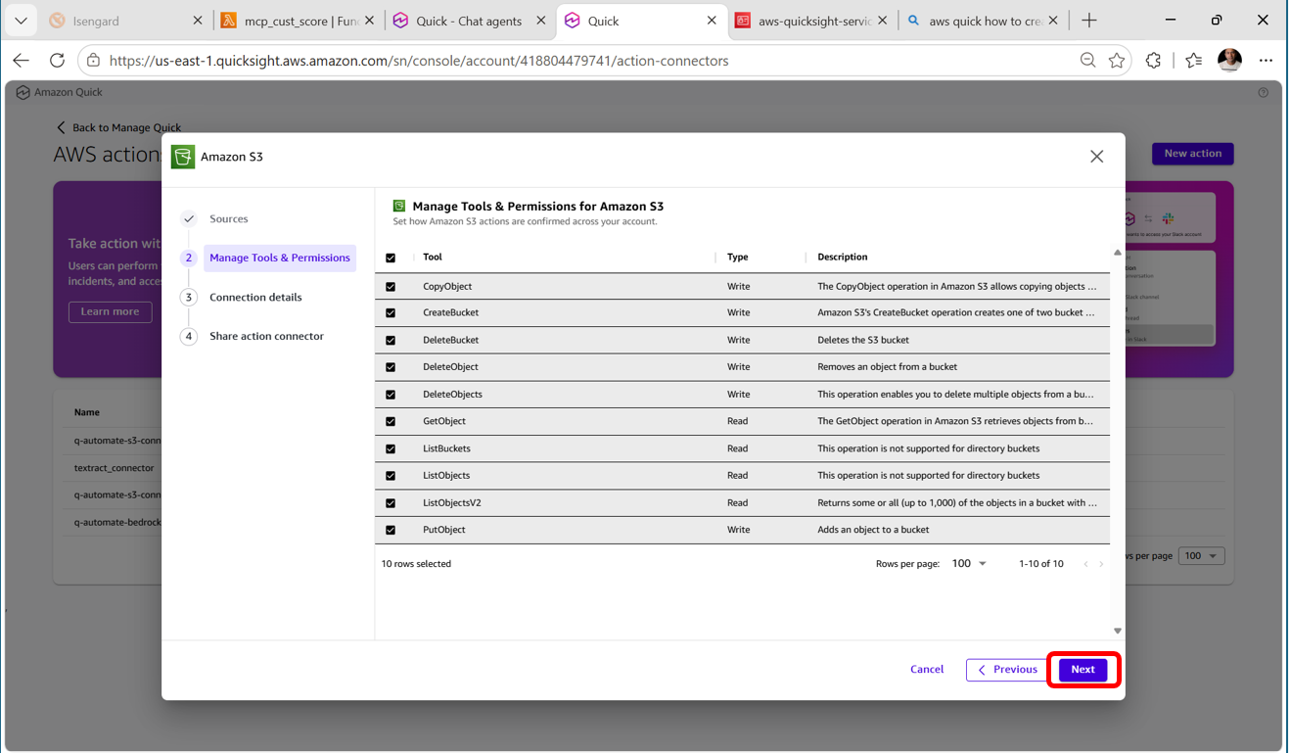Click the '10 rows selected' status text
Image resolution: width=1290 pixels, height=753 pixels.
click(416, 564)
